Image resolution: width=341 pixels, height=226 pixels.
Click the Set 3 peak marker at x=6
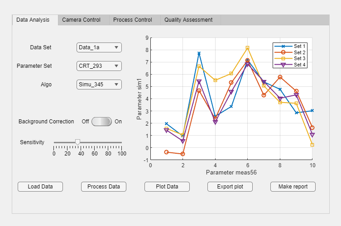click(x=247, y=48)
